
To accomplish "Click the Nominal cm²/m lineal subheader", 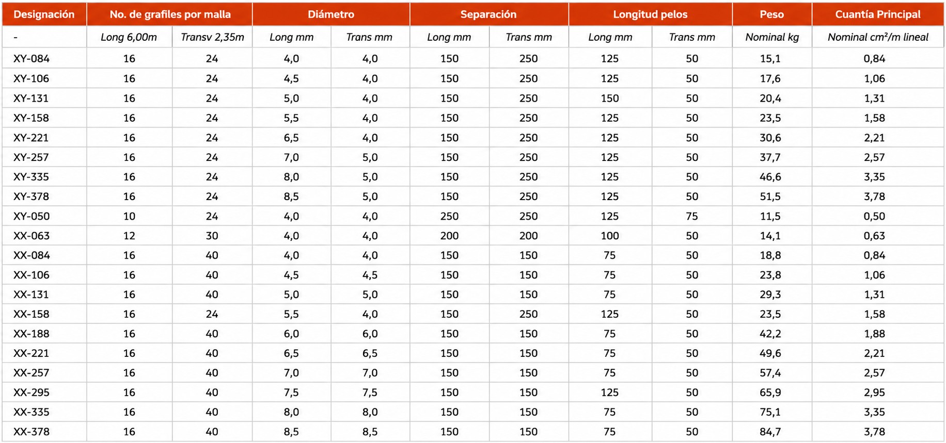I will 878,37.
